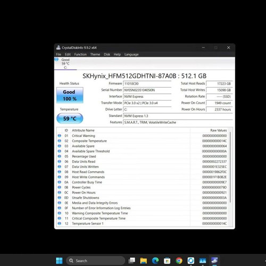Image resolution: width=266 pixels, height=266 pixels.
Task: Click the status icon of Controller Busy Time row
Action: pos(60,182)
